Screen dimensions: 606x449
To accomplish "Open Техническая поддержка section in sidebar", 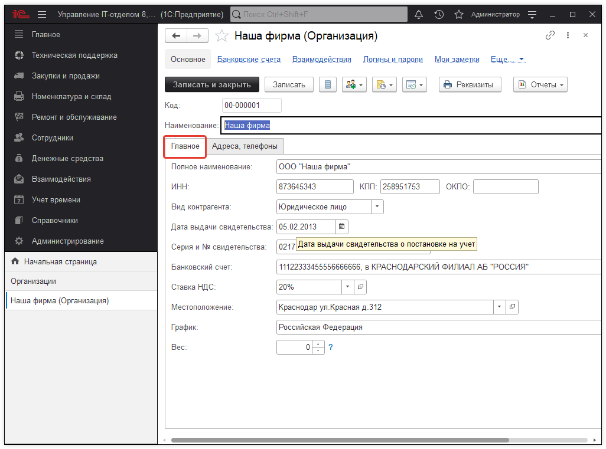I will click(x=74, y=55).
